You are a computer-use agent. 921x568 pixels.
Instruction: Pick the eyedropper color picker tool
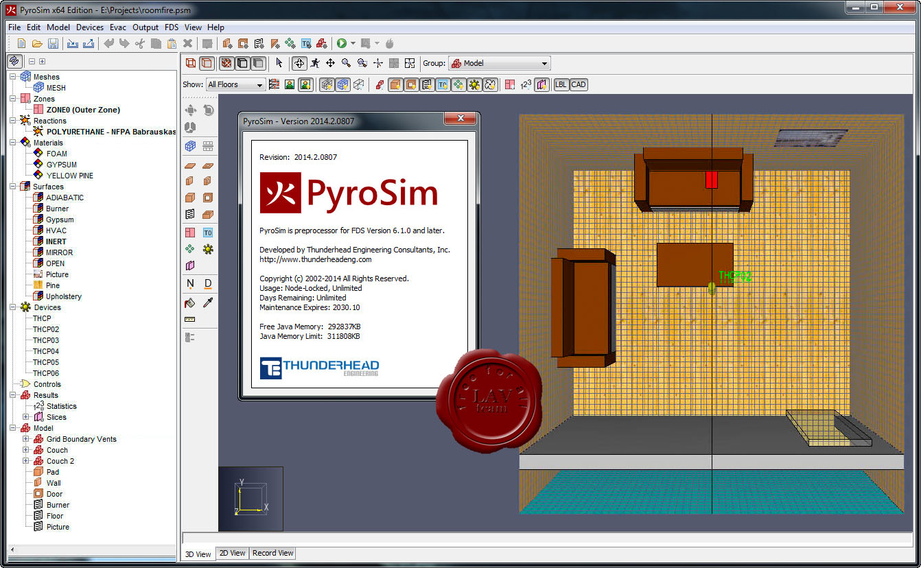[208, 303]
